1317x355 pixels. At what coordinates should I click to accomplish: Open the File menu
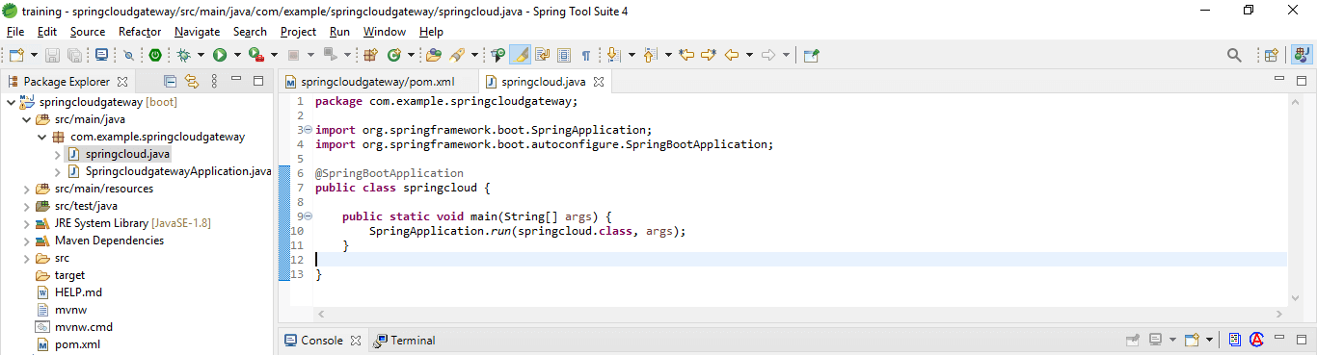pos(15,32)
